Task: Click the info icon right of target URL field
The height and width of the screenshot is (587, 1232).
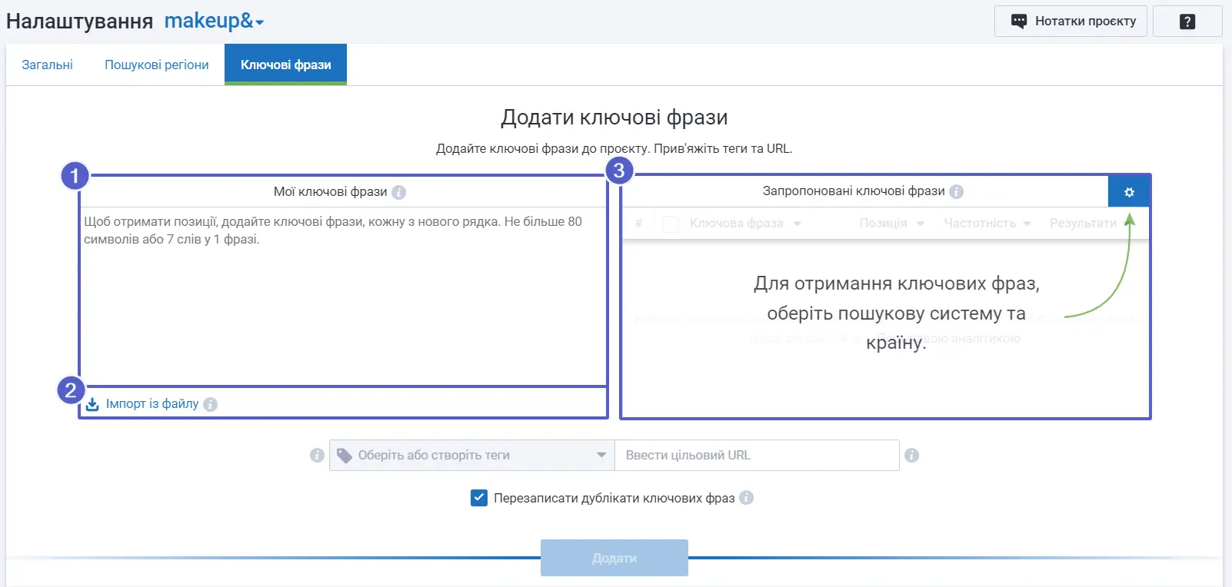Action: coord(911,455)
